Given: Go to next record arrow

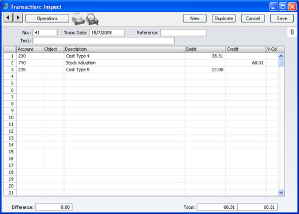Looking at the screenshot, I should tap(18, 18).
